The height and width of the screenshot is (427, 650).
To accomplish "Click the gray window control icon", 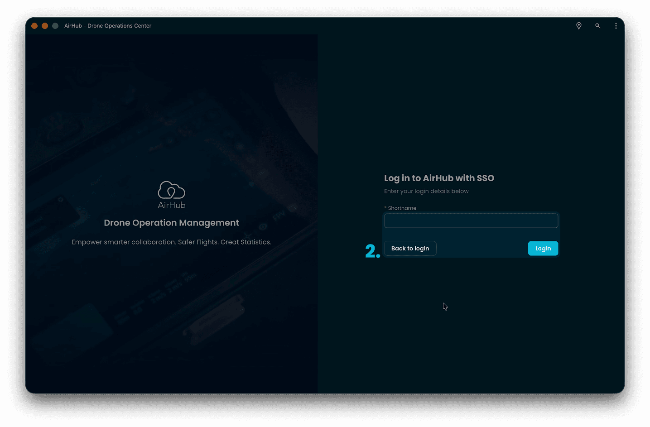I will [55, 26].
